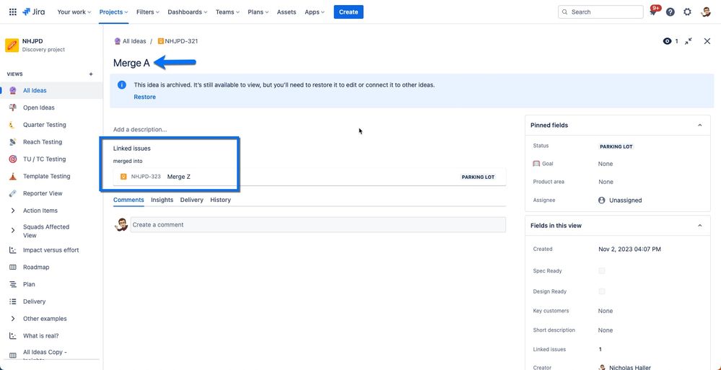Click the Reach Testing satellite icon
Screen dimensions: 721x370
click(13, 142)
